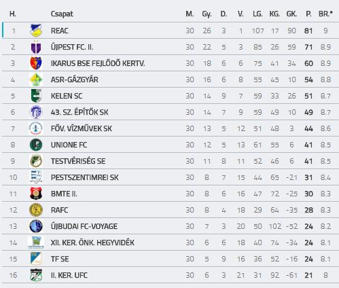Click the BR.* column header

click(x=325, y=14)
